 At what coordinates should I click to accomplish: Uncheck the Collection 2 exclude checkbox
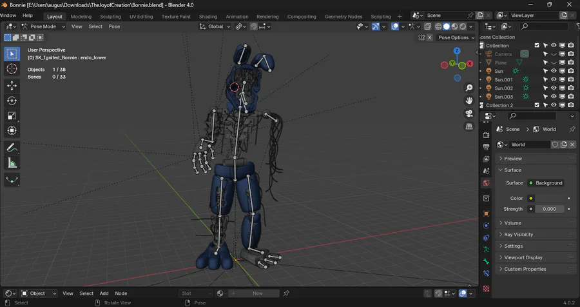pyautogui.click(x=537, y=105)
